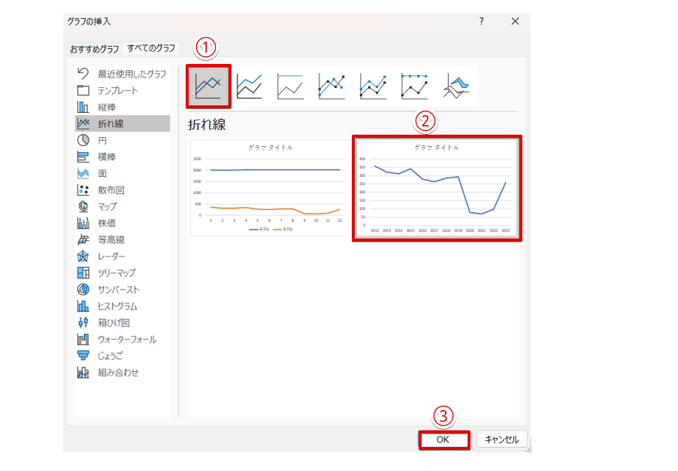Choose the 散布図 scatter chart category
Viewport: 678px width, 471px height.
point(110,190)
